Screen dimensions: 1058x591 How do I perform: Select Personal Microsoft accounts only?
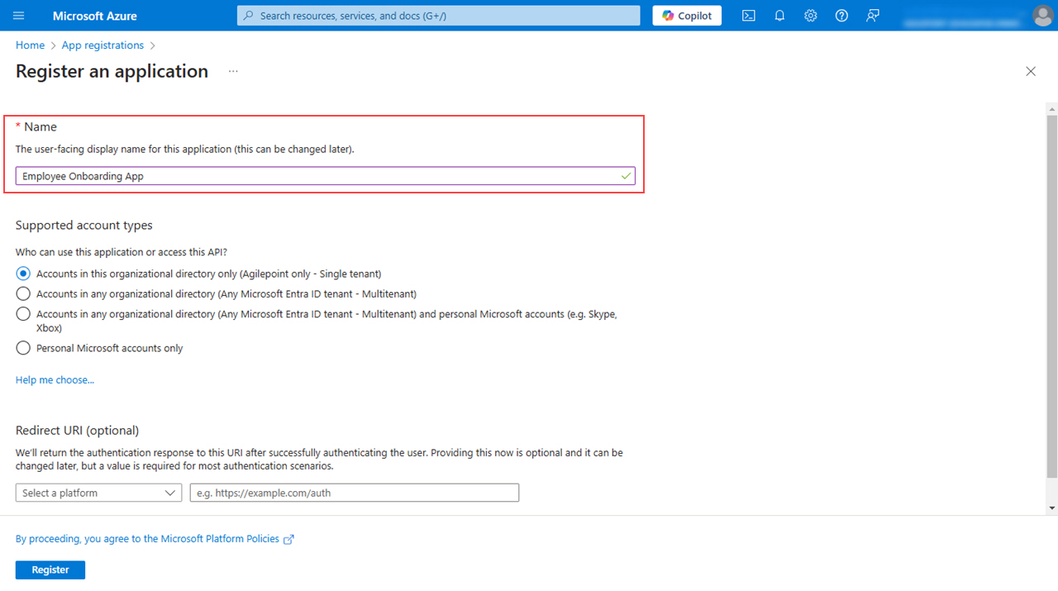(23, 348)
